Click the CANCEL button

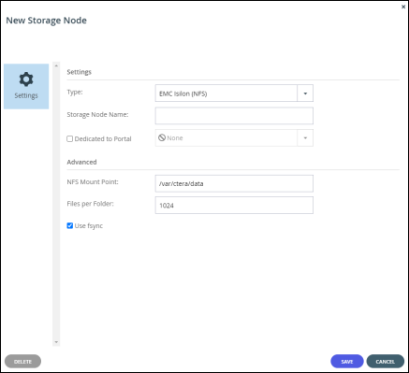[x=386, y=362]
